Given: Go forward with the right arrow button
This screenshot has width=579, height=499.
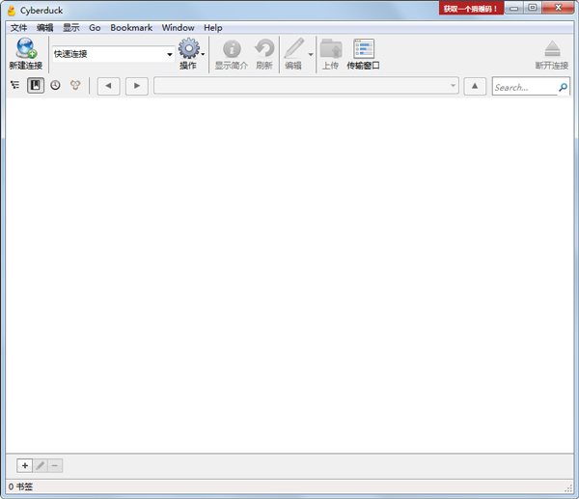Looking at the screenshot, I should pos(137,86).
